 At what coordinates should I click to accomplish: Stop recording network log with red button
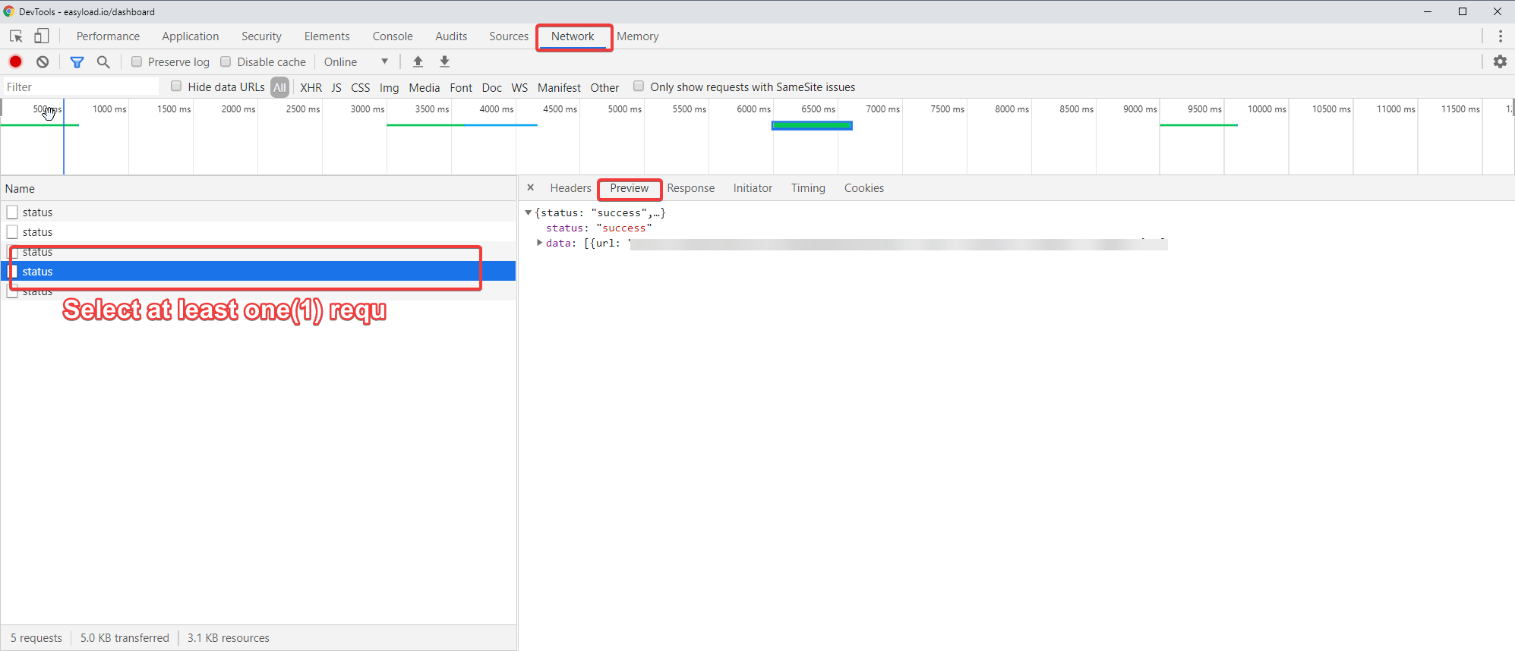click(15, 61)
